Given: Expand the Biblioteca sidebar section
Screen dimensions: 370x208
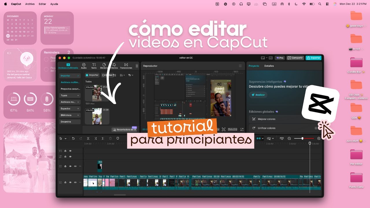Looking at the screenshot, I should (70, 115).
